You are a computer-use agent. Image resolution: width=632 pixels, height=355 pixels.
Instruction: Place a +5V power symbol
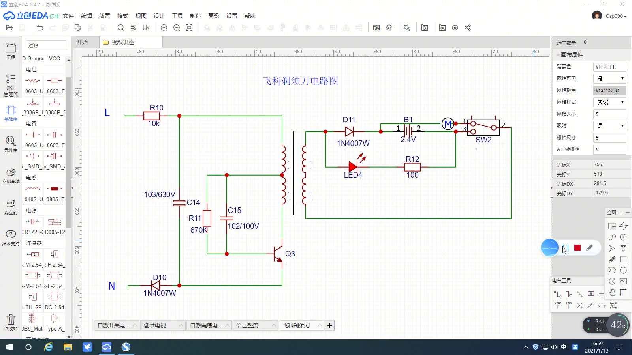[x=569, y=305]
